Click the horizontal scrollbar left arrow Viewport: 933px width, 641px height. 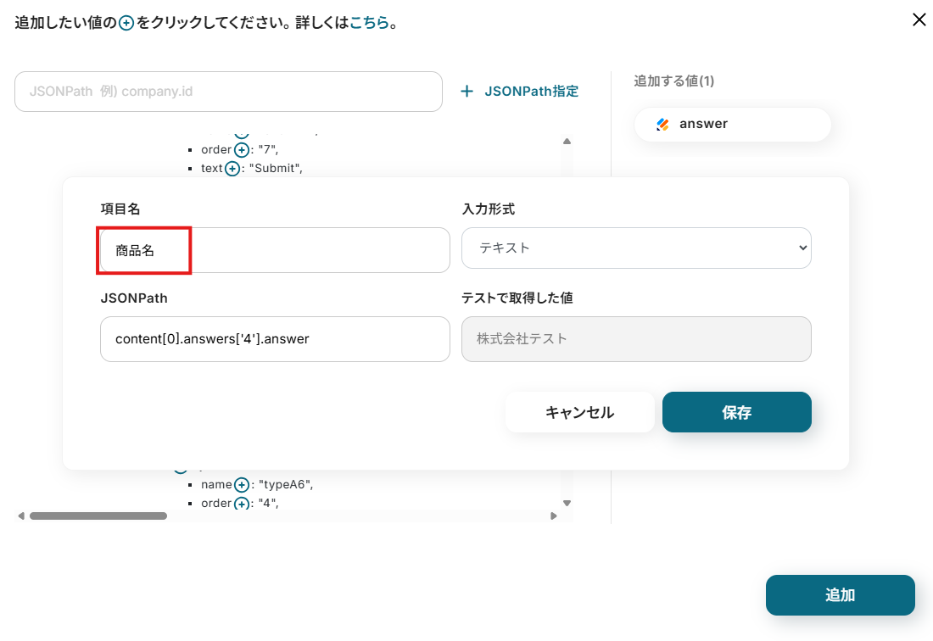(x=21, y=516)
